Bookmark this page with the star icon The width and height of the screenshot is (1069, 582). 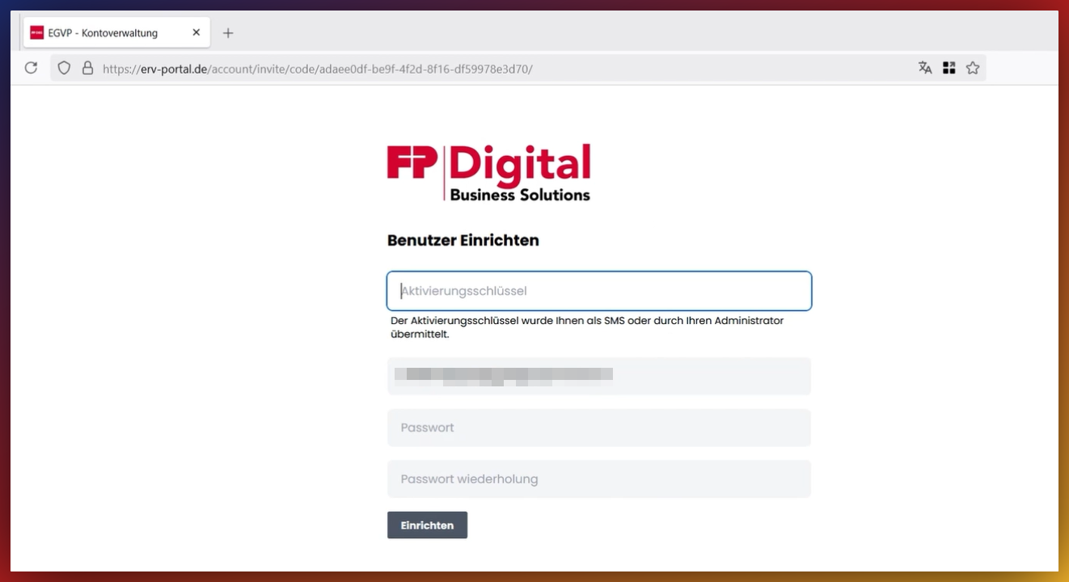(x=973, y=68)
